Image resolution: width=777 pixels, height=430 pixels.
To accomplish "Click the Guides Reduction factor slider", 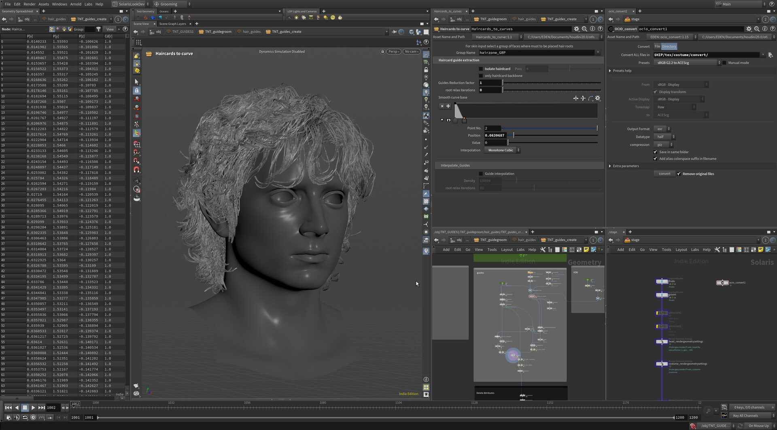I will click(x=551, y=83).
